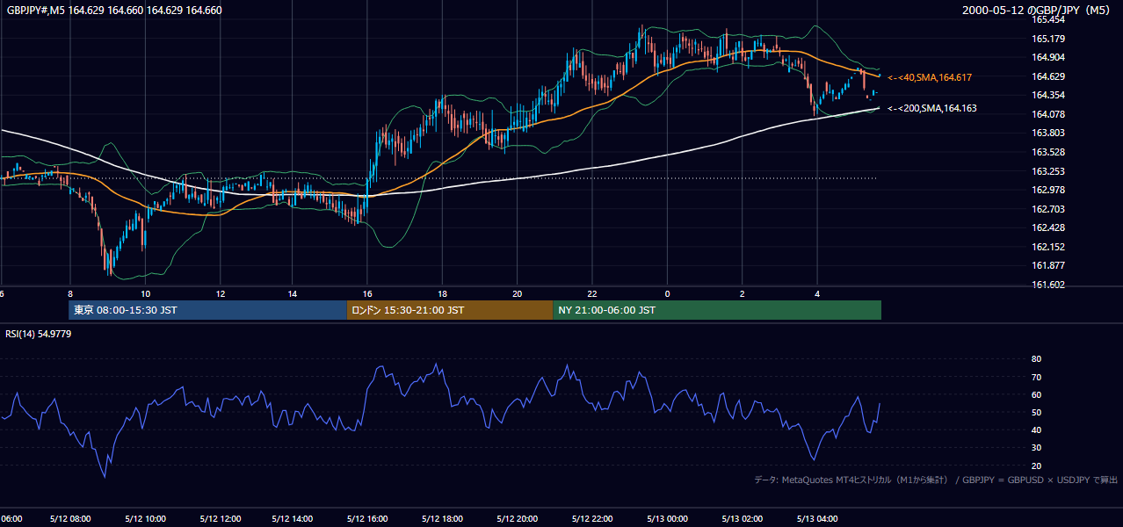Click hour tick 16 below price chart
1123x527 pixels.
coord(368,293)
